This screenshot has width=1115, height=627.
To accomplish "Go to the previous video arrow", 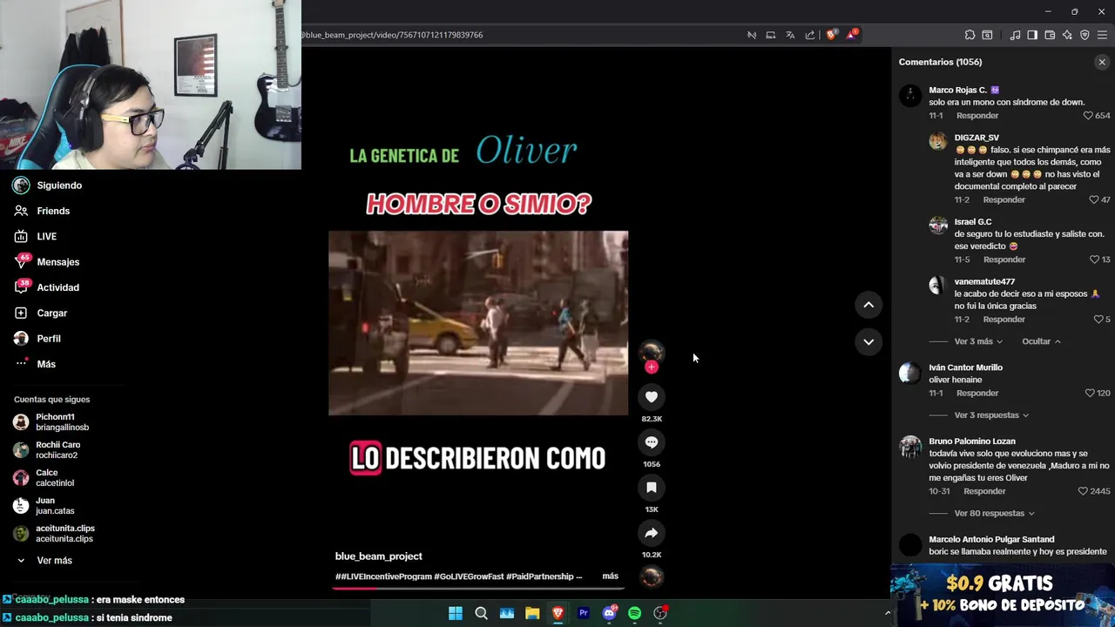I will point(868,305).
